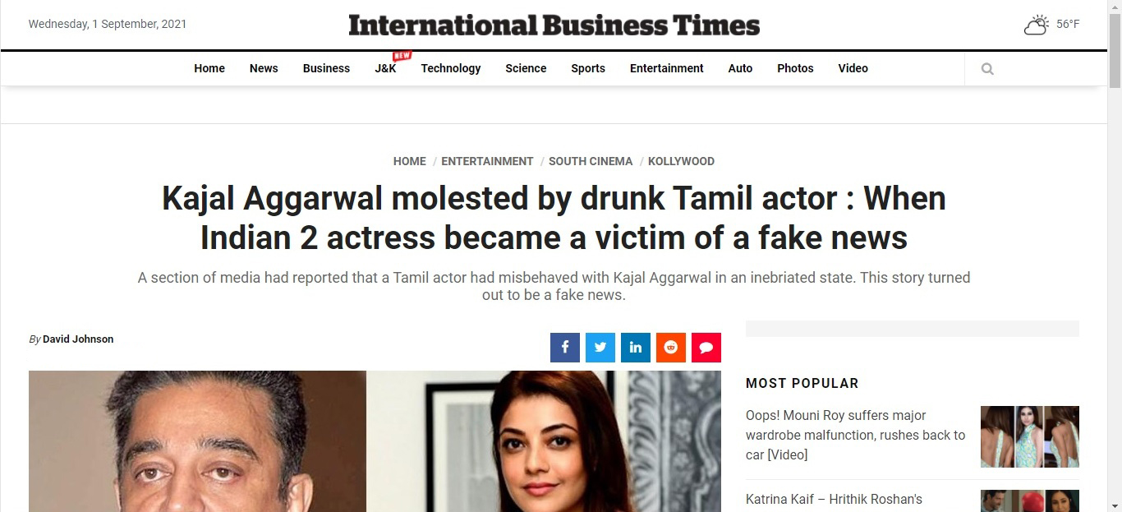Share article on LinkedIn
This screenshot has height=512, width=1122.
point(636,348)
